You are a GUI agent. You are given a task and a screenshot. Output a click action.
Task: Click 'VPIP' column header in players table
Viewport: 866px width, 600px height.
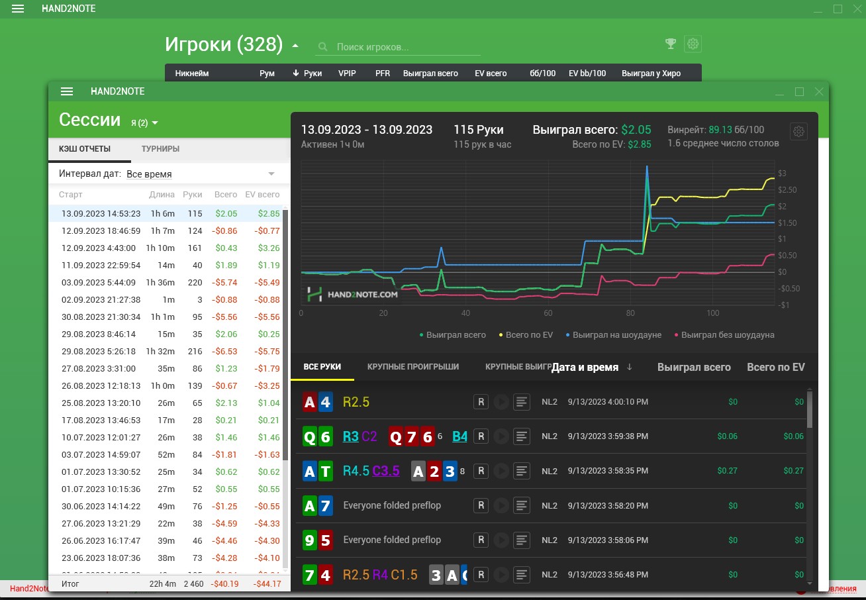pyautogui.click(x=347, y=74)
